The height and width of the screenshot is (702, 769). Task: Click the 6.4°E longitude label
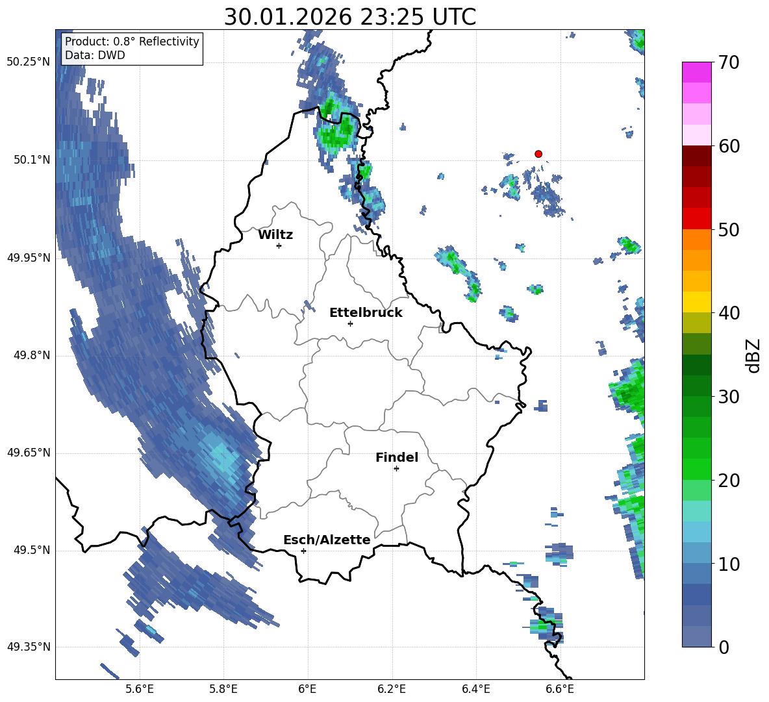475,689
